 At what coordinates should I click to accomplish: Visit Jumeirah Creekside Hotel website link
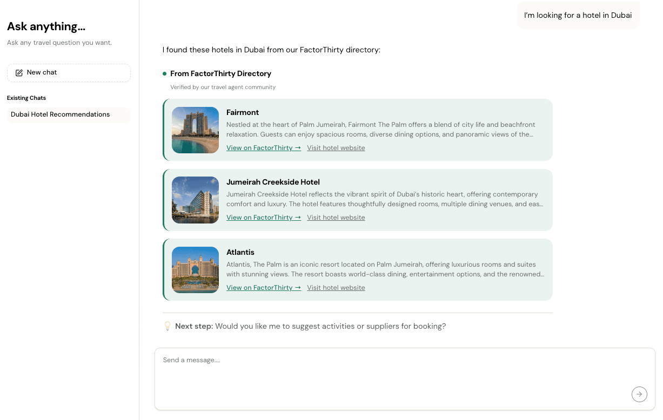point(336,218)
